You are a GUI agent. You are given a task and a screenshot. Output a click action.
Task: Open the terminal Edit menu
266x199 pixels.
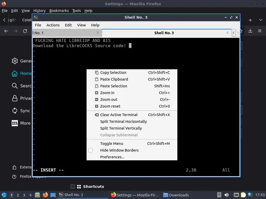(x=68, y=25)
